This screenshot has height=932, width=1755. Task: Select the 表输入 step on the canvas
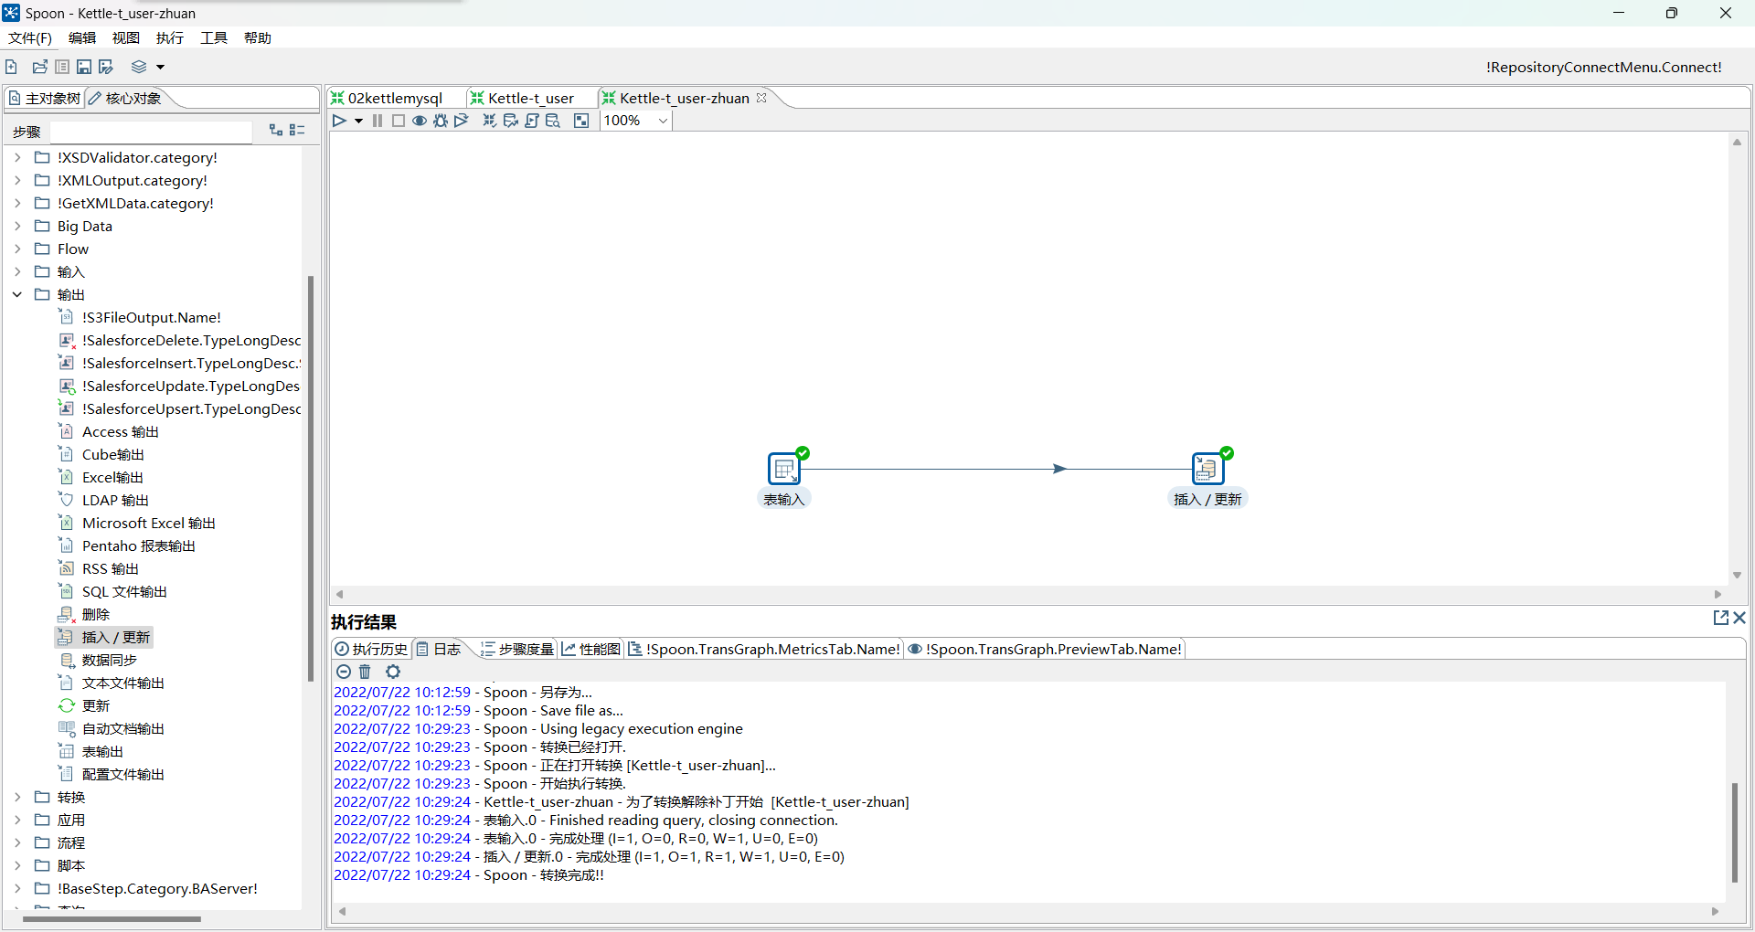pyautogui.click(x=783, y=470)
